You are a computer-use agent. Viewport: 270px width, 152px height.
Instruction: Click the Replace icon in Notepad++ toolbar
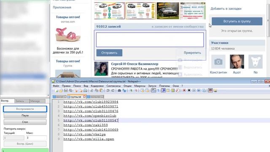pos(124,90)
